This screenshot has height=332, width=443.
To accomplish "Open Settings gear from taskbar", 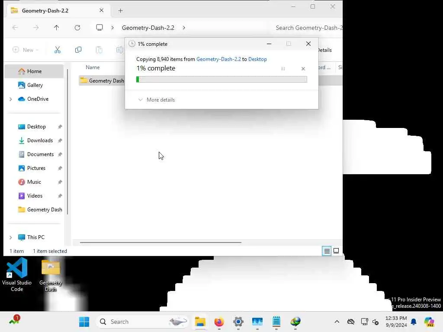I will click(238, 322).
